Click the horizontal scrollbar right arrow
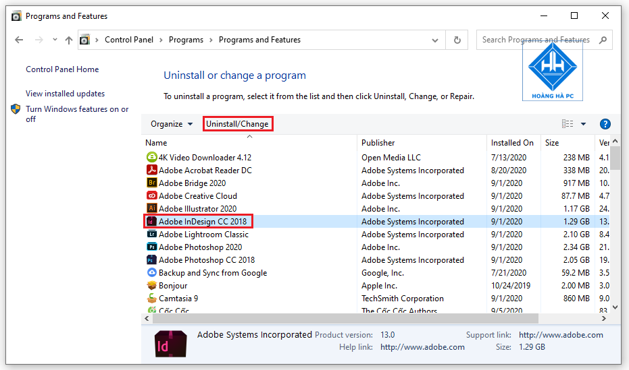 (x=604, y=318)
